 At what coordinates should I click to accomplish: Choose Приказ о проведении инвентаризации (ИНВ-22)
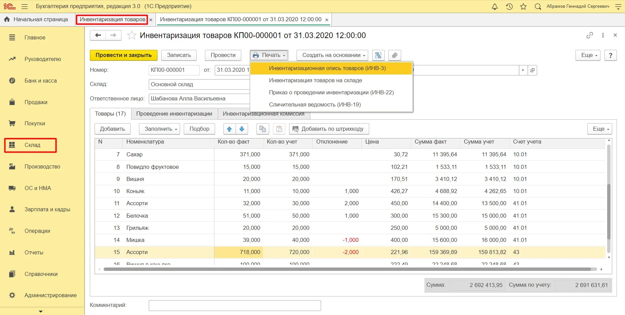tap(332, 93)
